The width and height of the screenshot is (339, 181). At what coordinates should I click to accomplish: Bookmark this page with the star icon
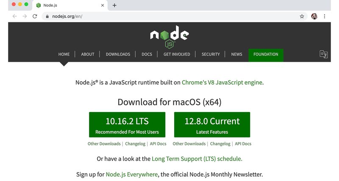point(302,16)
